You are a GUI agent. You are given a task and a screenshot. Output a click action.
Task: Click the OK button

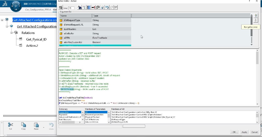[234, 132]
